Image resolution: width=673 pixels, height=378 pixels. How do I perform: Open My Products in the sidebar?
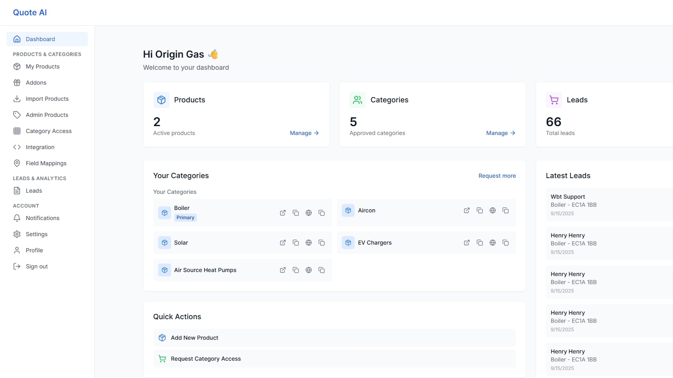click(x=42, y=66)
